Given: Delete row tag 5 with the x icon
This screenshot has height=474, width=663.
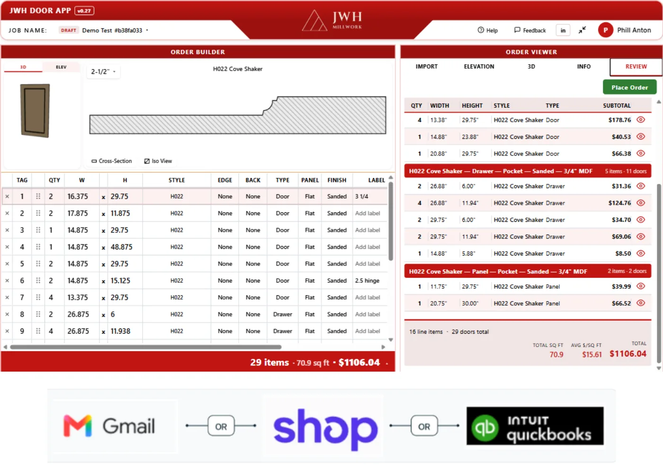Looking at the screenshot, I should pyautogui.click(x=7, y=264).
